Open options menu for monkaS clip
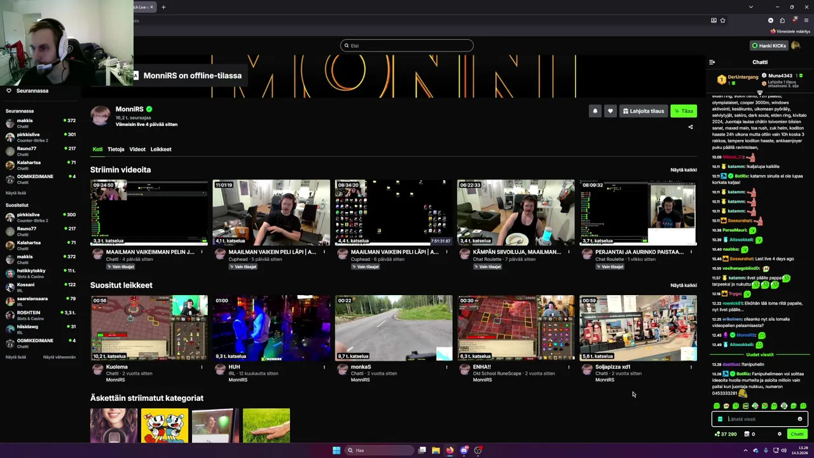The image size is (814, 458). click(x=446, y=367)
